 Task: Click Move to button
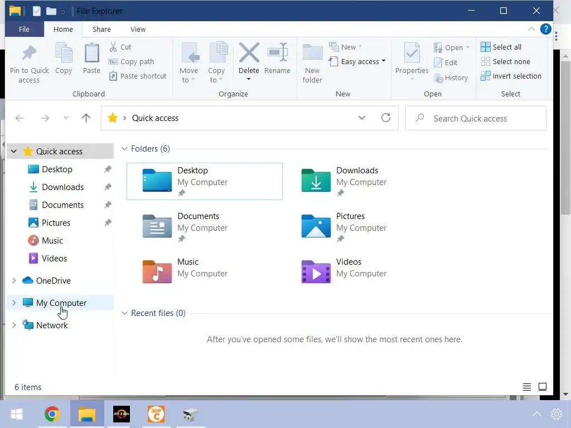pyautogui.click(x=188, y=63)
